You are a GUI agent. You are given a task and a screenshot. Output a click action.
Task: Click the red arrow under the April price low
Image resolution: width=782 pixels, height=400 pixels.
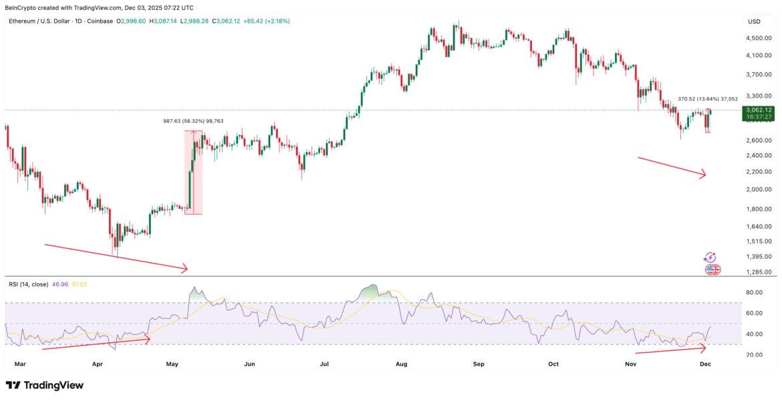click(x=116, y=258)
